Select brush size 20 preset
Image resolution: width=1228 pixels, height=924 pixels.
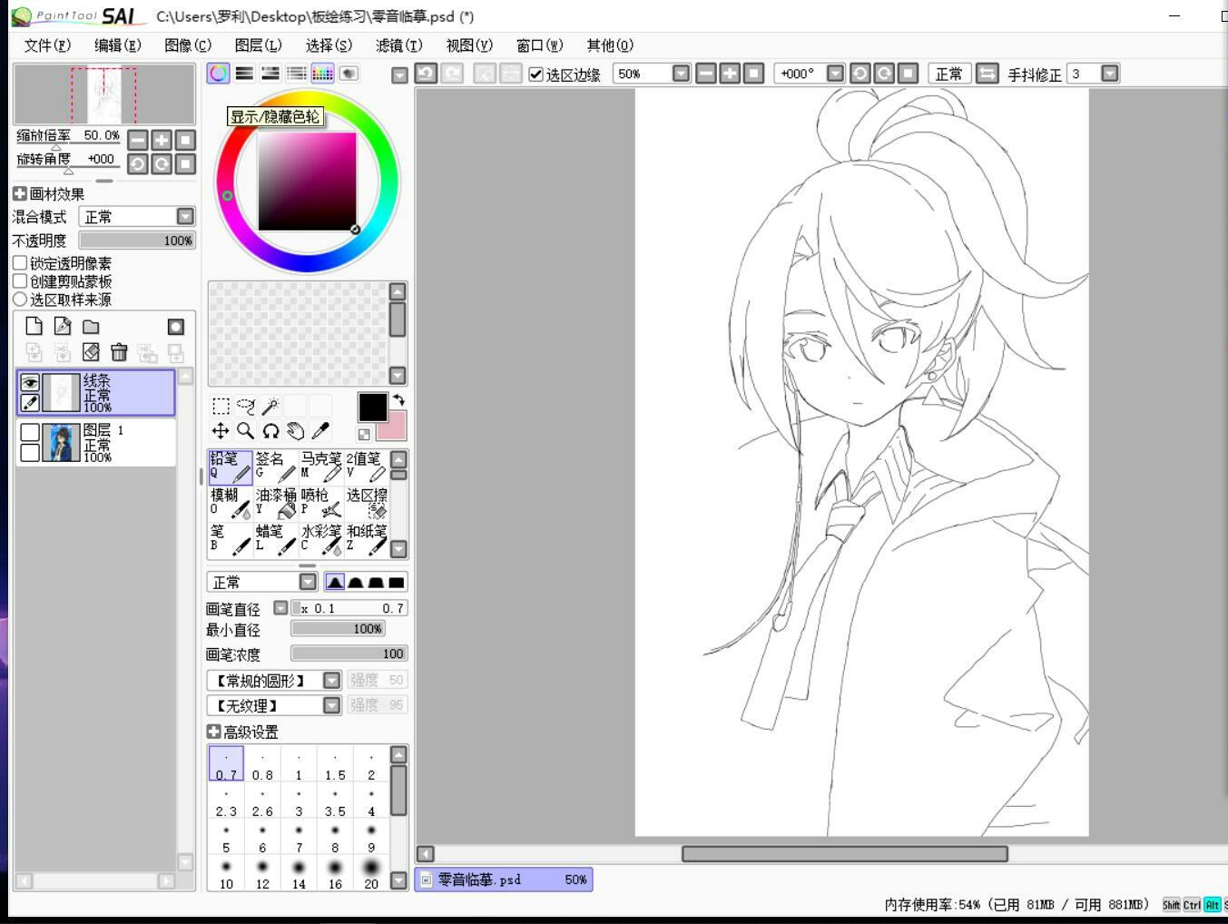tap(371, 873)
